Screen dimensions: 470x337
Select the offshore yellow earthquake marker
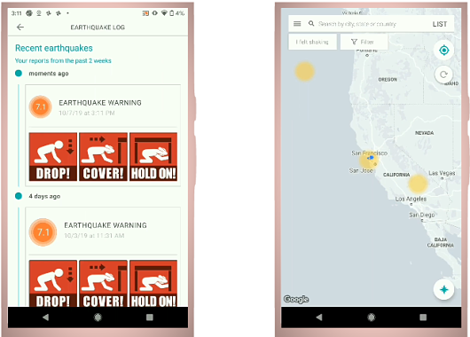[x=304, y=71]
